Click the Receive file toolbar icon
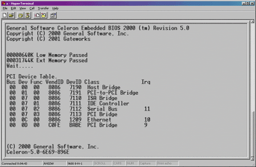The width and height of the screenshot is (256, 167). click(44, 15)
